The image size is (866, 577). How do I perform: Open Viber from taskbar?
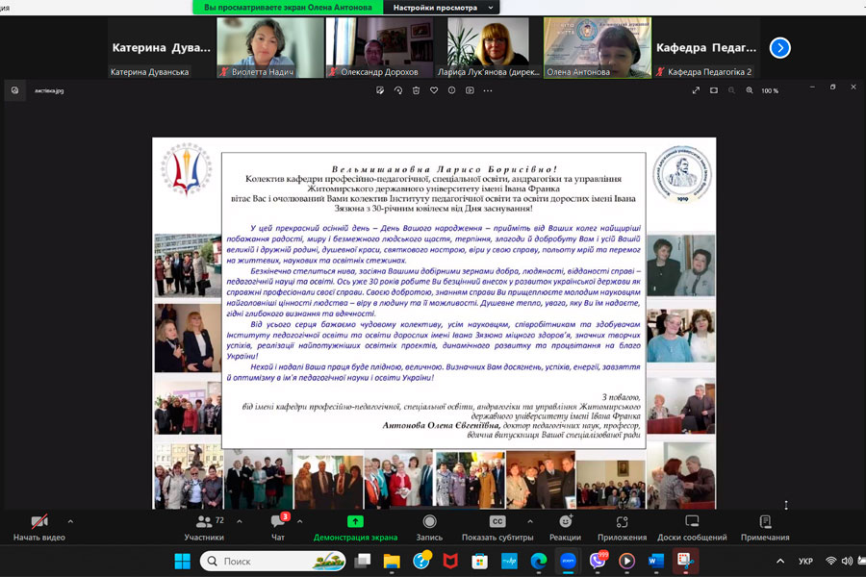(597, 561)
